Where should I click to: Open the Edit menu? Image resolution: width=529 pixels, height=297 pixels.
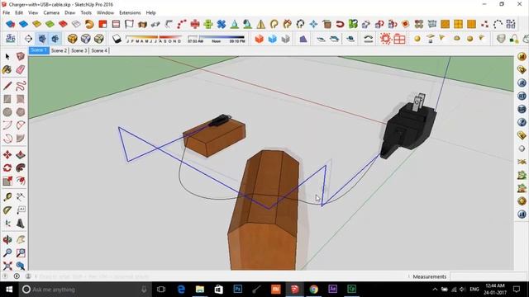click(19, 13)
